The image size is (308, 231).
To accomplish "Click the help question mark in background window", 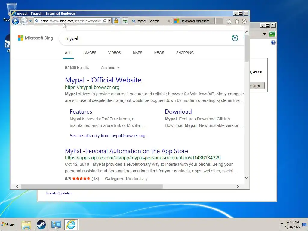I will [x=273, y=42].
